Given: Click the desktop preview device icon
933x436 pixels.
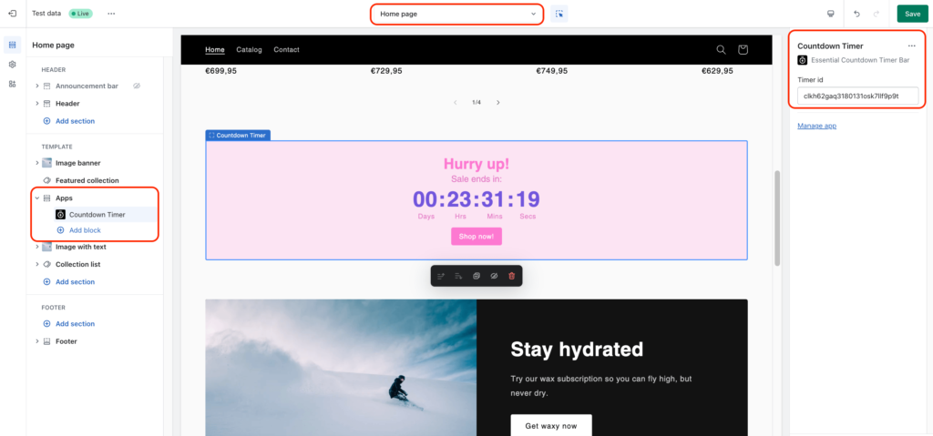Looking at the screenshot, I should tap(830, 14).
